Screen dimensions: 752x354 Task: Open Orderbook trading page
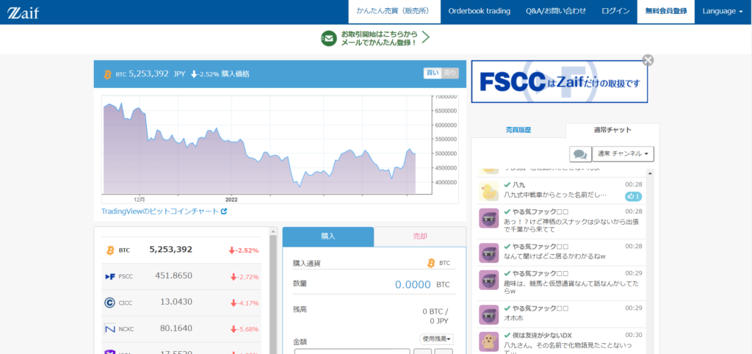point(479,12)
